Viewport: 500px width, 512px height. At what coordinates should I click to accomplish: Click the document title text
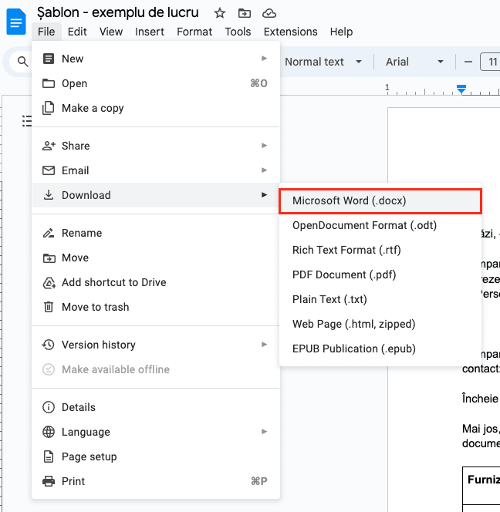(117, 13)
